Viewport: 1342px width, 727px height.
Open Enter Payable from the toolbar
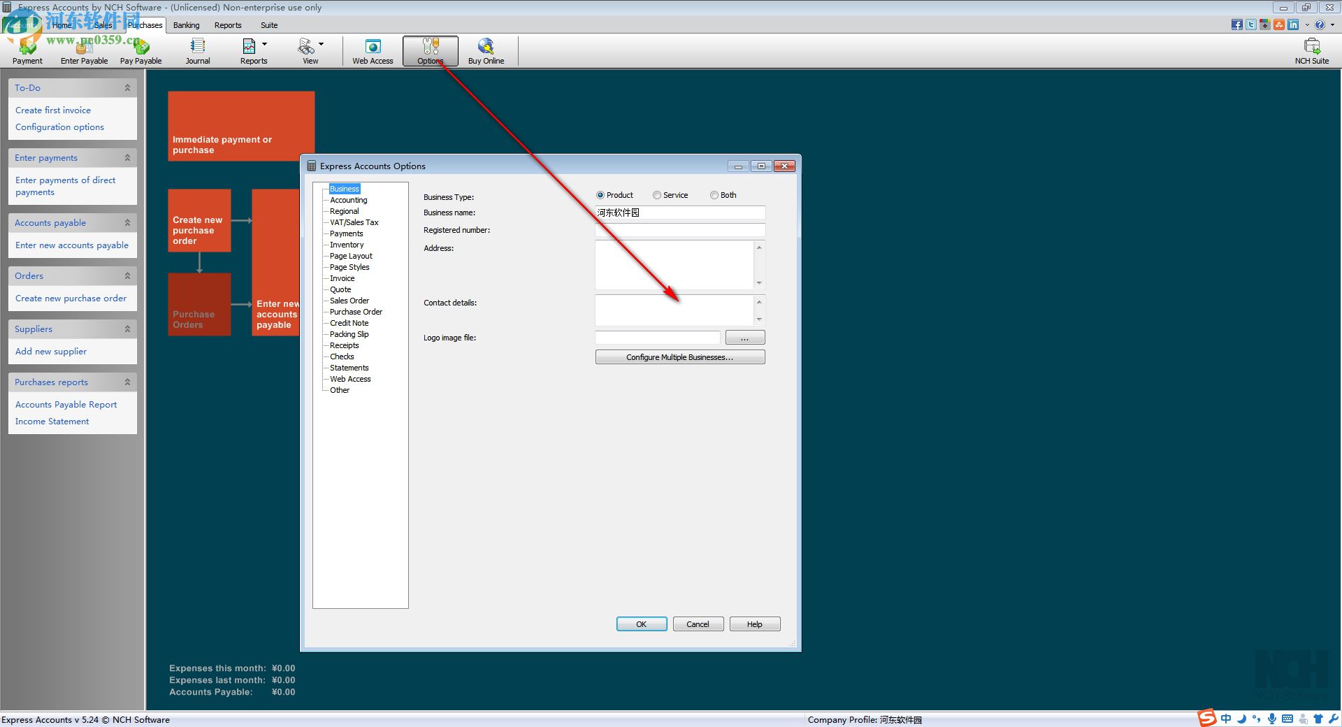tap(83, 49)
